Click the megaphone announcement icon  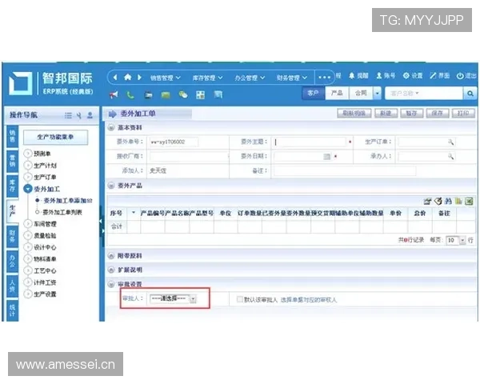click(x=114, y=95)
